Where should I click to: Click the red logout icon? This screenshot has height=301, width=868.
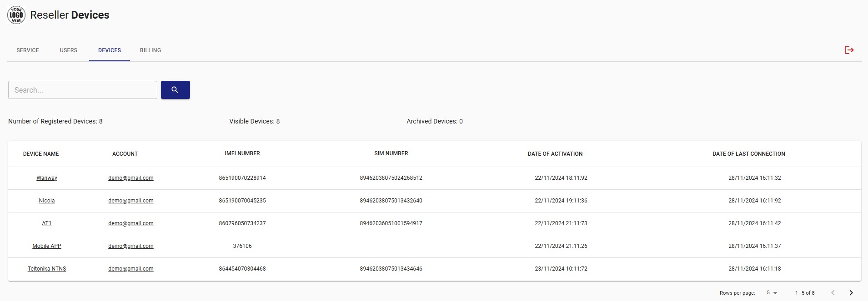tap(849, 50)
